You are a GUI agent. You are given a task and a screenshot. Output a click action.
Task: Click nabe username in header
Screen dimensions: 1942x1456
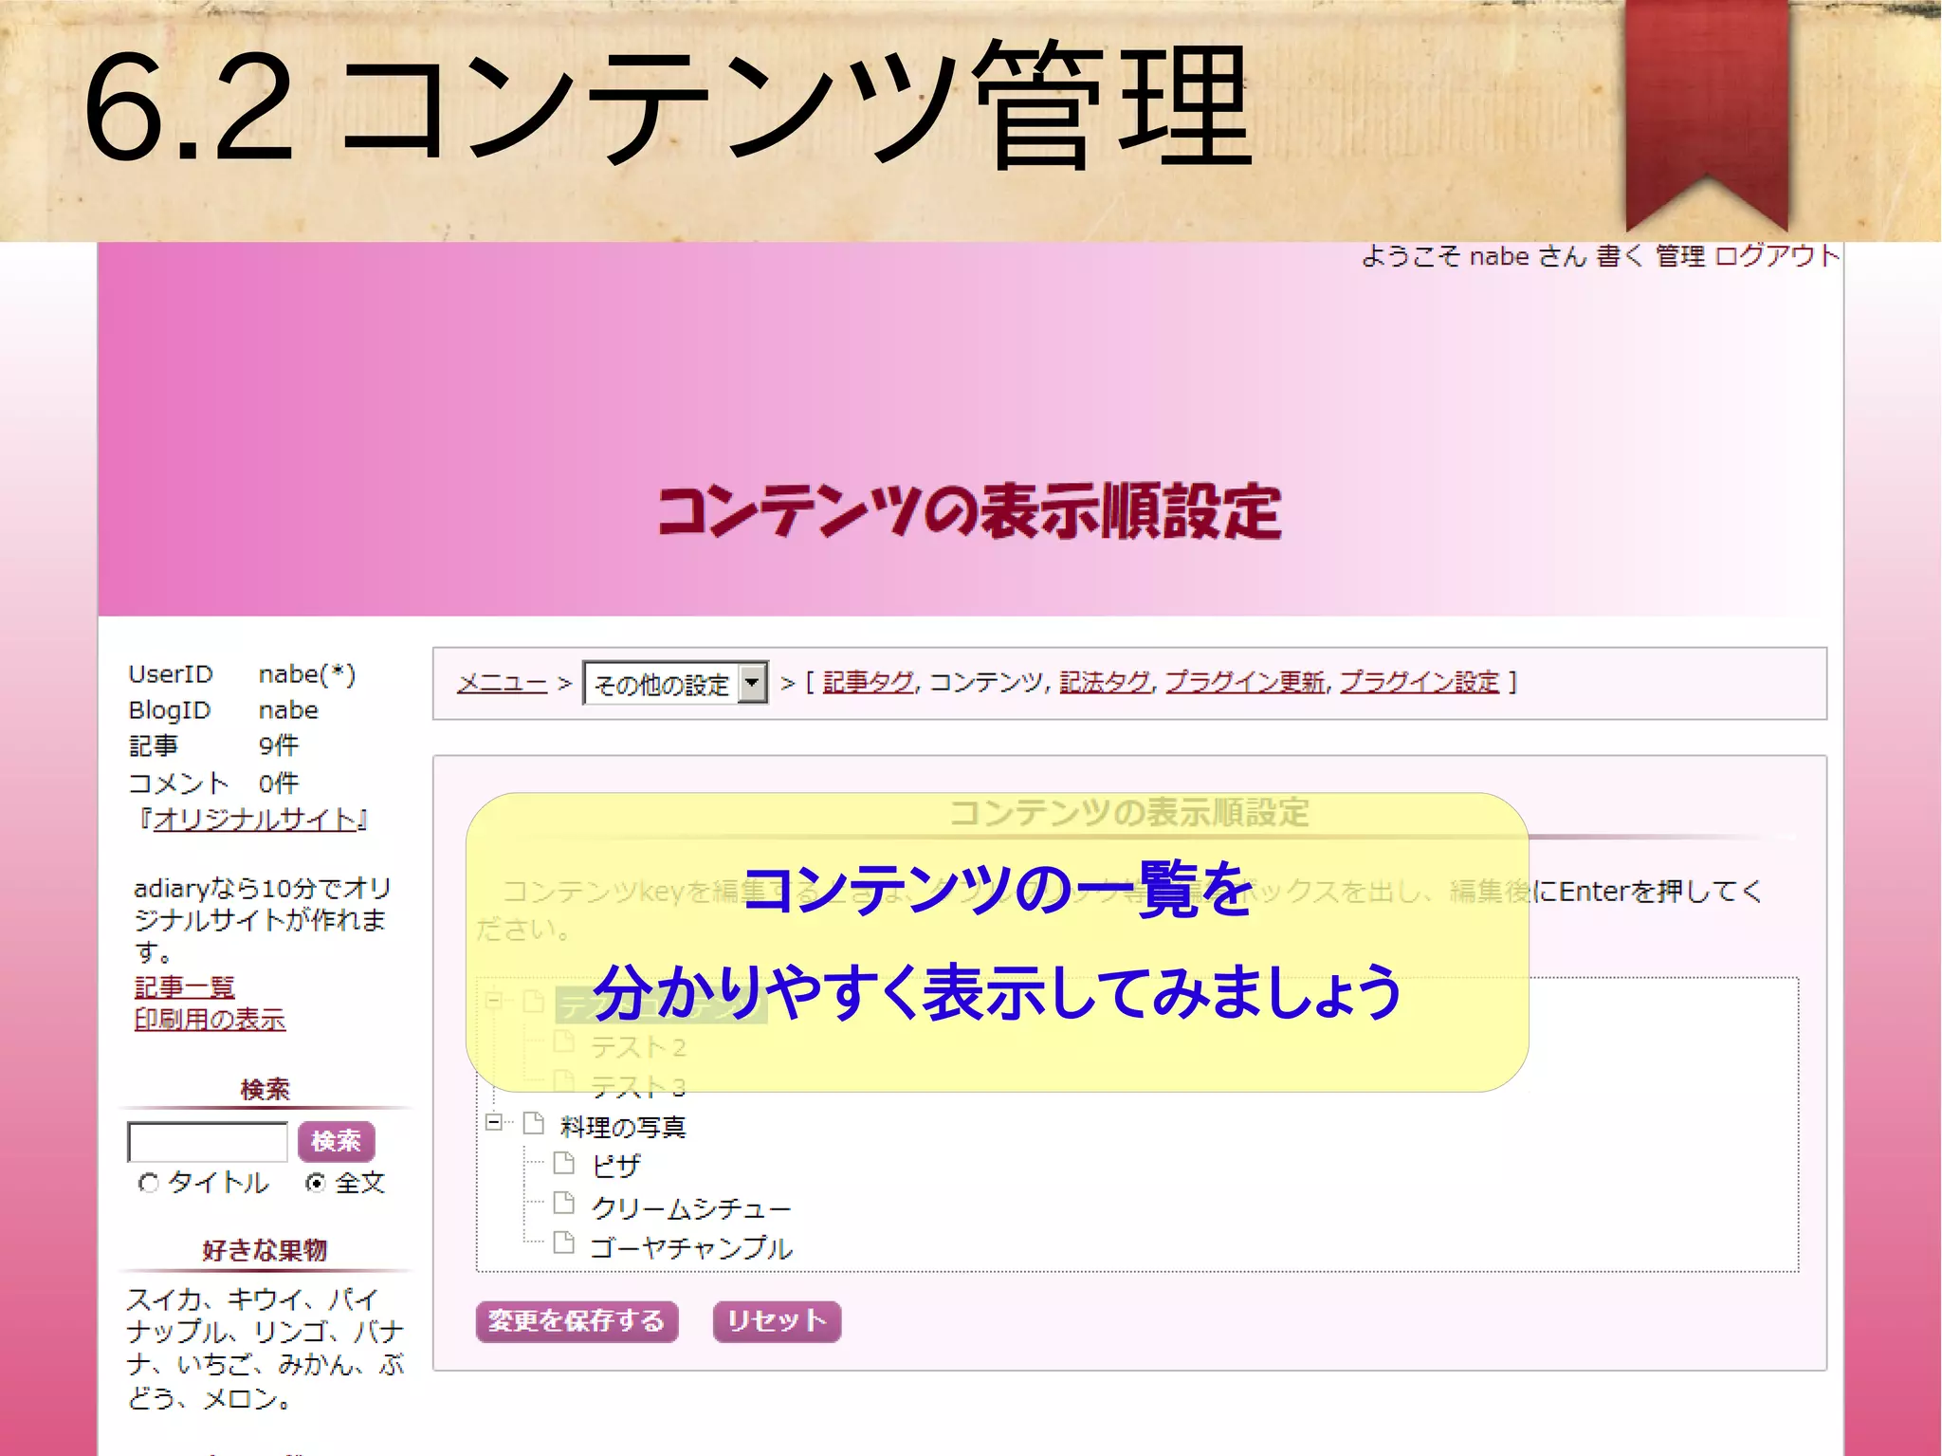(1499, 257)
